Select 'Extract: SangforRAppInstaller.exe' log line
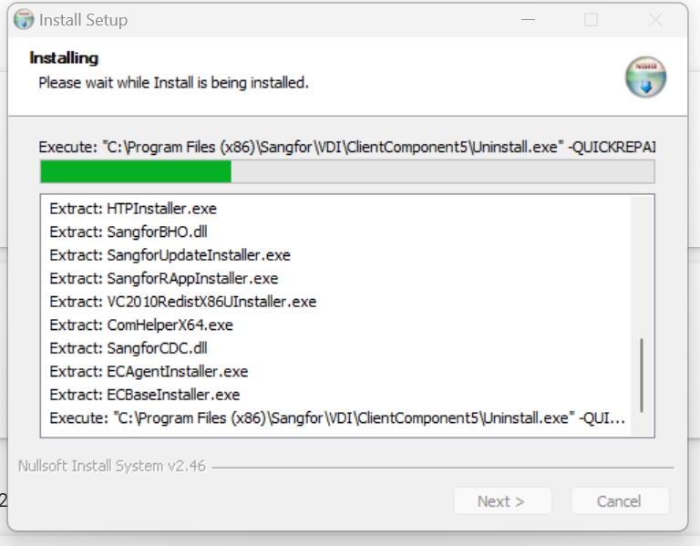This screenshot has width=700, height=546. tap(164, 278)
